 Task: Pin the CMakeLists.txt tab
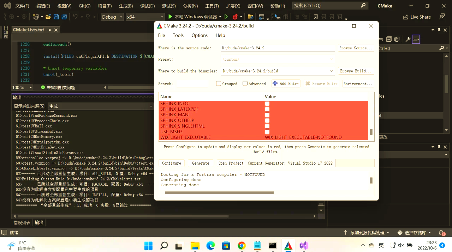49,30
